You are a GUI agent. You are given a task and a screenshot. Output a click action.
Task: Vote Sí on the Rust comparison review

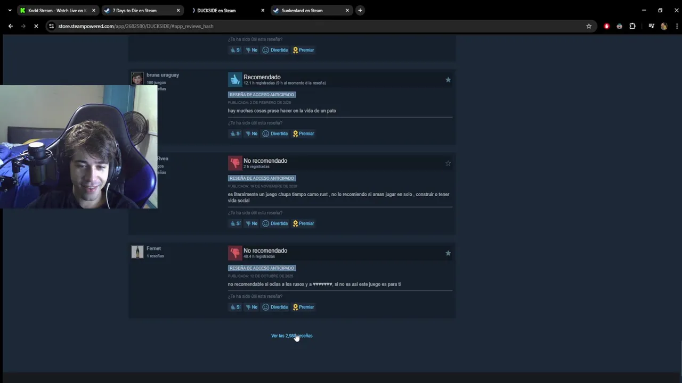click(235, 223)
